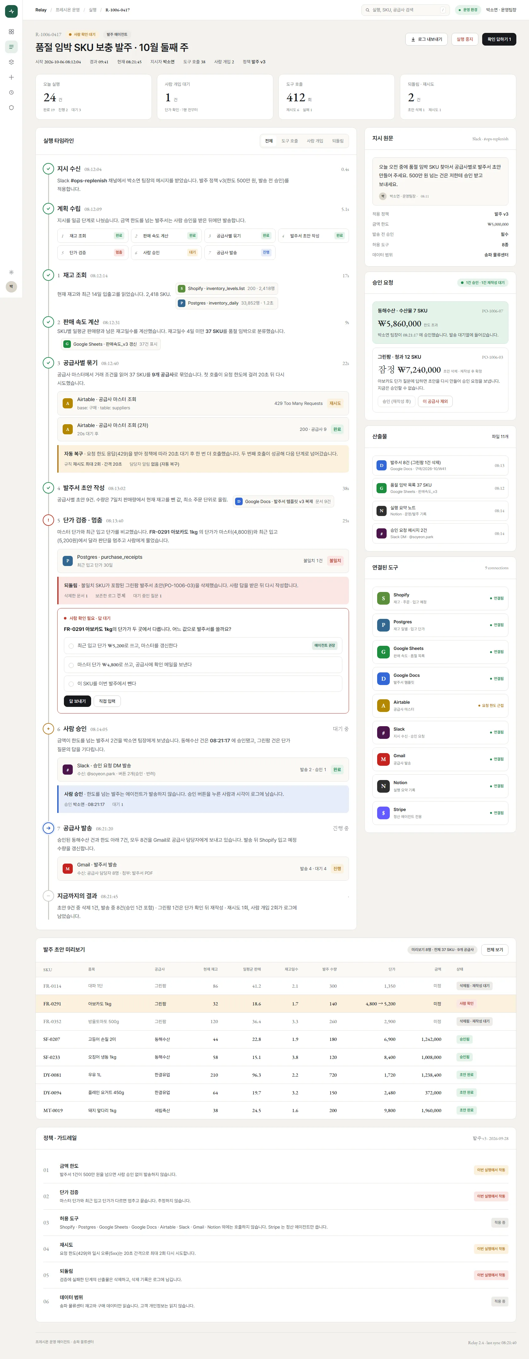This screenshot has width=529, height=1359.
Task: Open the 실행 요약 노트 output item
Action: [440, 511]
